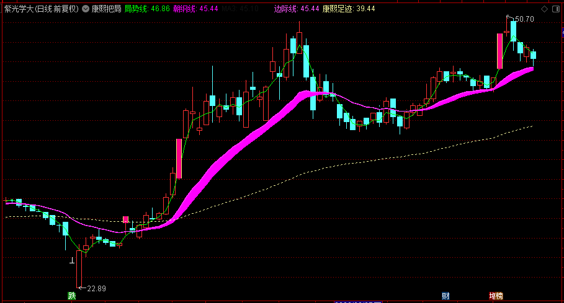Select the 边际线: 45.44 value
This screenshot has height=303, width=564.
(x=297, y=9)
